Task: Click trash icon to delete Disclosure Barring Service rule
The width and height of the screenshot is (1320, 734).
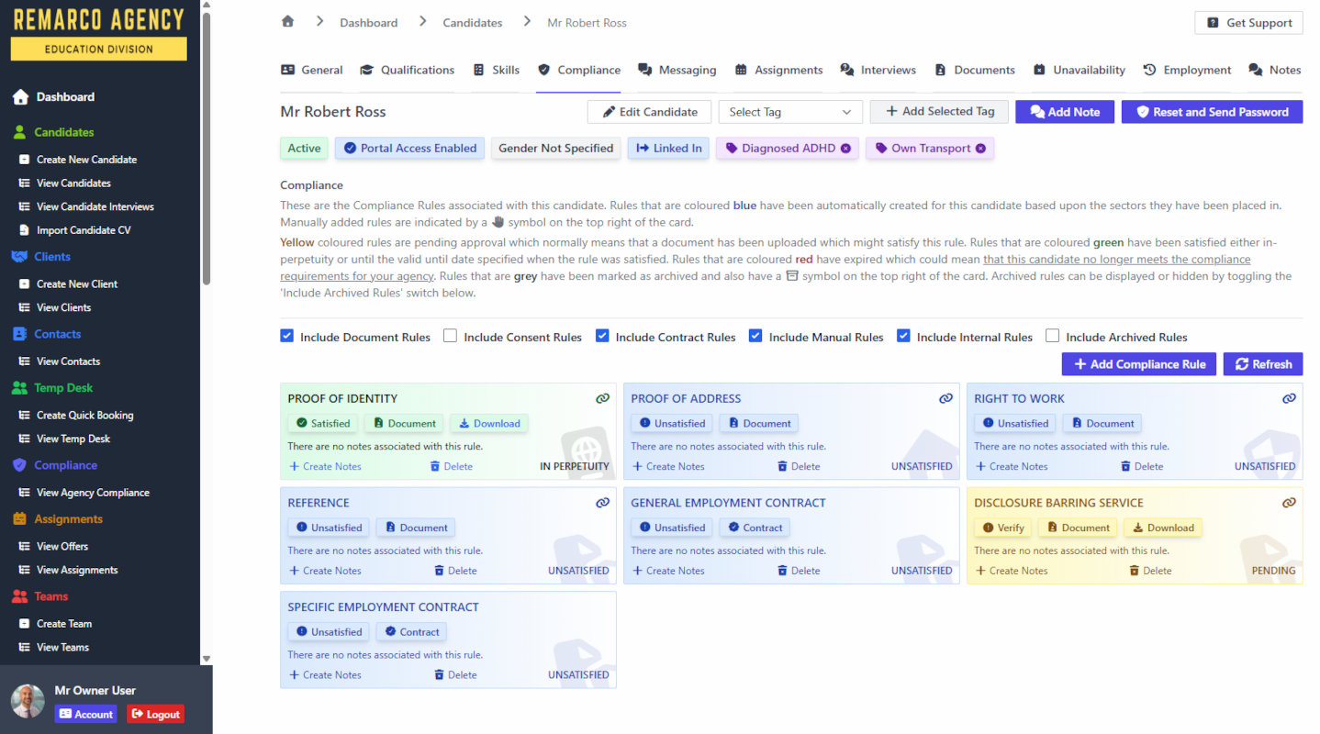Action: [x=1134, y=571]
